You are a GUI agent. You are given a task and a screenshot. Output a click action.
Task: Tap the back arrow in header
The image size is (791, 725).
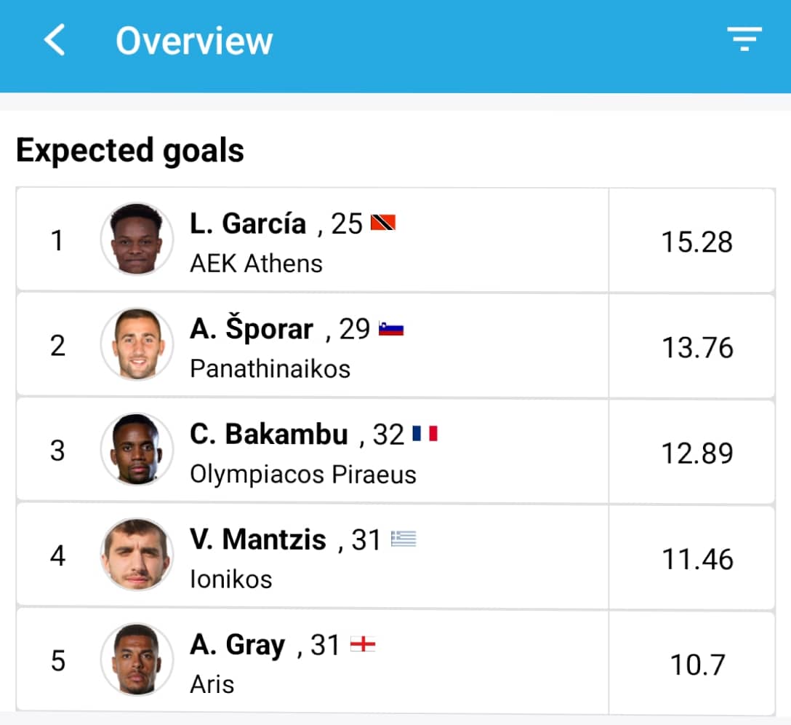click(55, 40)
